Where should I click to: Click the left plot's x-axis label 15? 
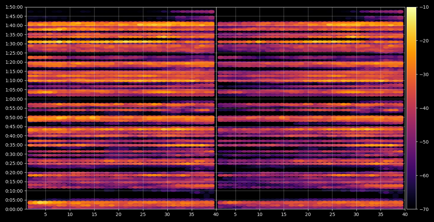[94, 215]
